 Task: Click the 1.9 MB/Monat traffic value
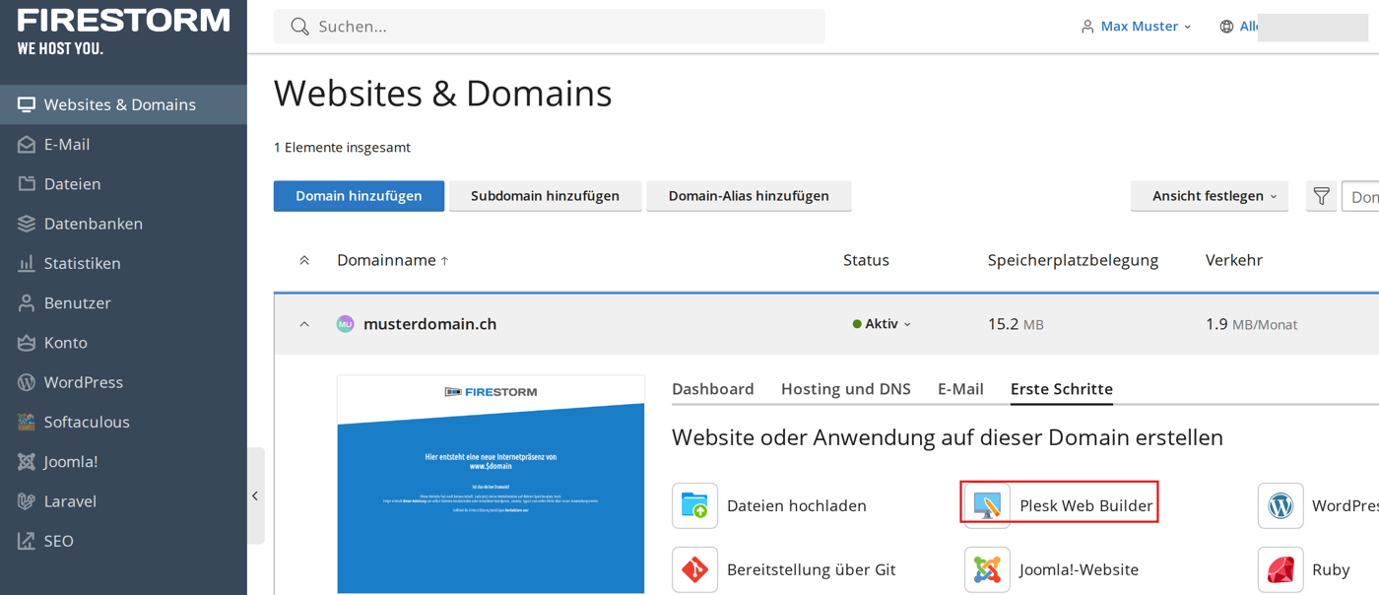(1251, 324)
